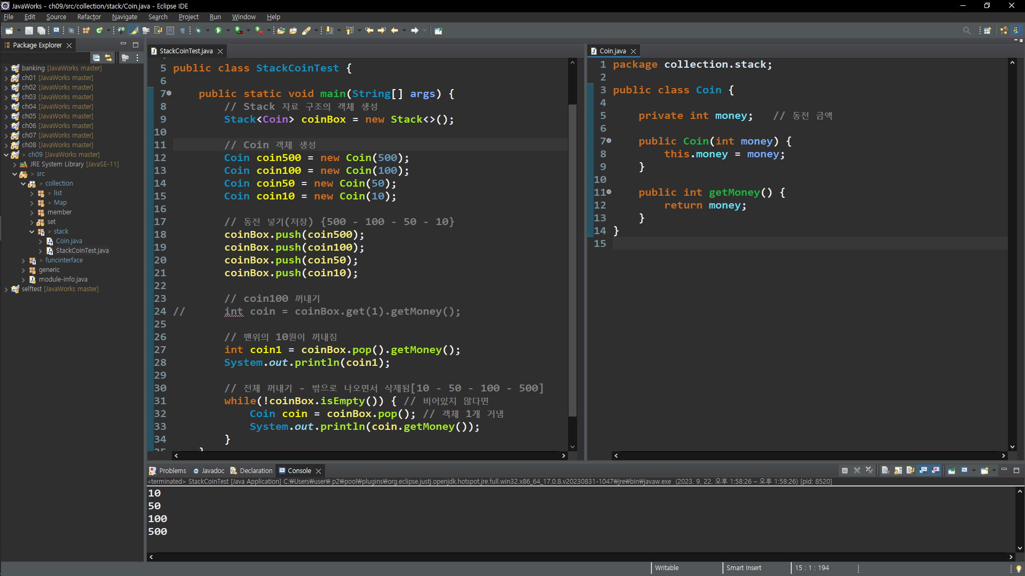Image resolution: width=1025 pixels, height=576 pixels.
Task: Click the Clear Console icon
Action: [885, 470]
